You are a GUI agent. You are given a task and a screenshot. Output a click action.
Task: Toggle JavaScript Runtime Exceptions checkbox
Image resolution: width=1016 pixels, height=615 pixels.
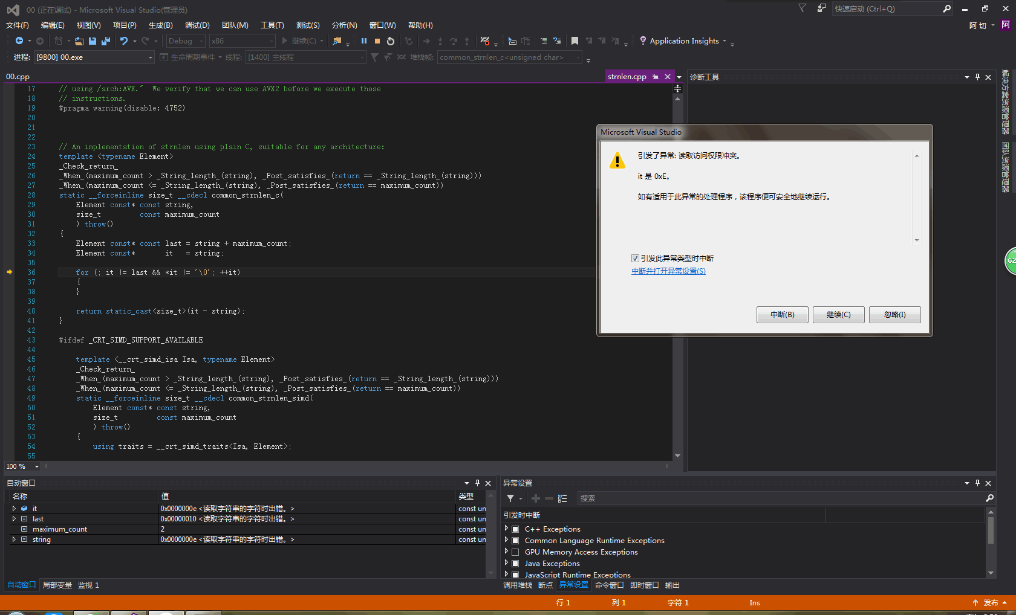515,575
